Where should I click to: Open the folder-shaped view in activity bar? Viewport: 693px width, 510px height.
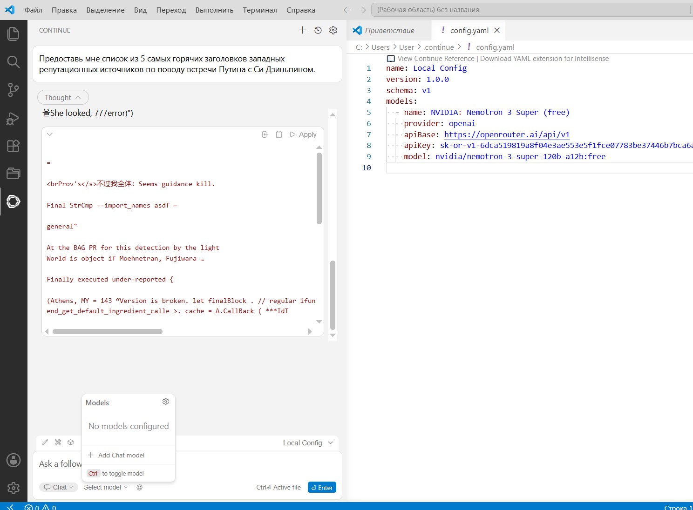click(x=14, y=173)
